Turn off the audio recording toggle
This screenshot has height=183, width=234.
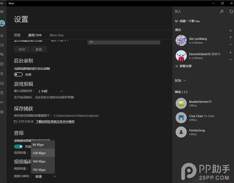pos(18,147)
